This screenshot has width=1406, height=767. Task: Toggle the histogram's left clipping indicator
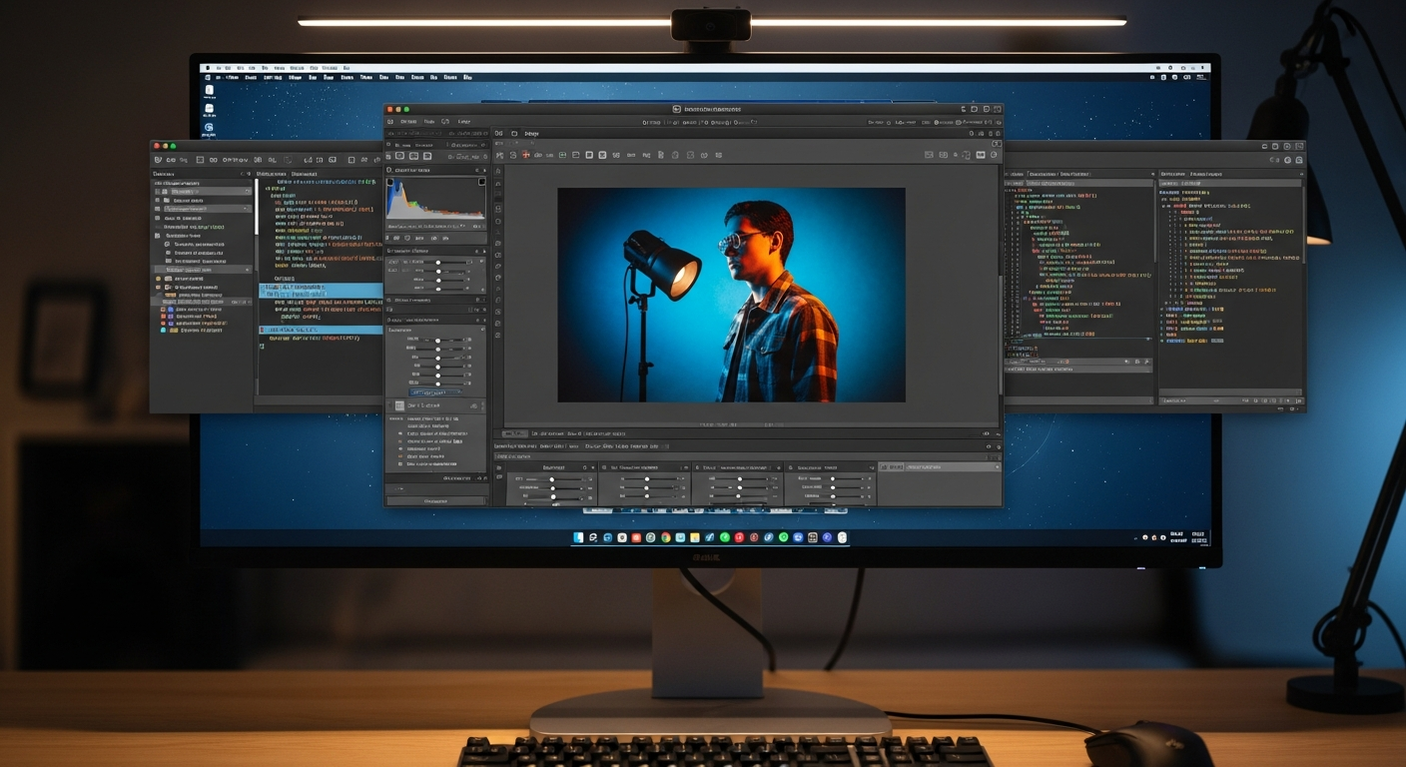(x=389, y=182)
